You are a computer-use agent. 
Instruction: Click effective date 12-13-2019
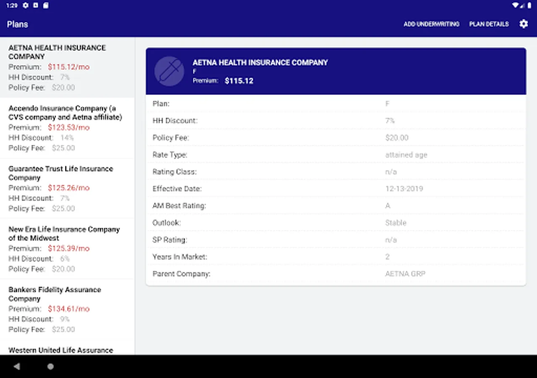pos(404,189)
